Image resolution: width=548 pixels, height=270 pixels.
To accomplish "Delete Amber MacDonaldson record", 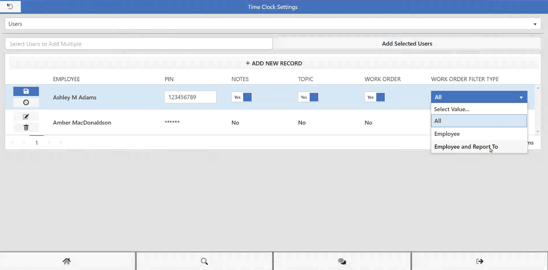I will (26, 128).
